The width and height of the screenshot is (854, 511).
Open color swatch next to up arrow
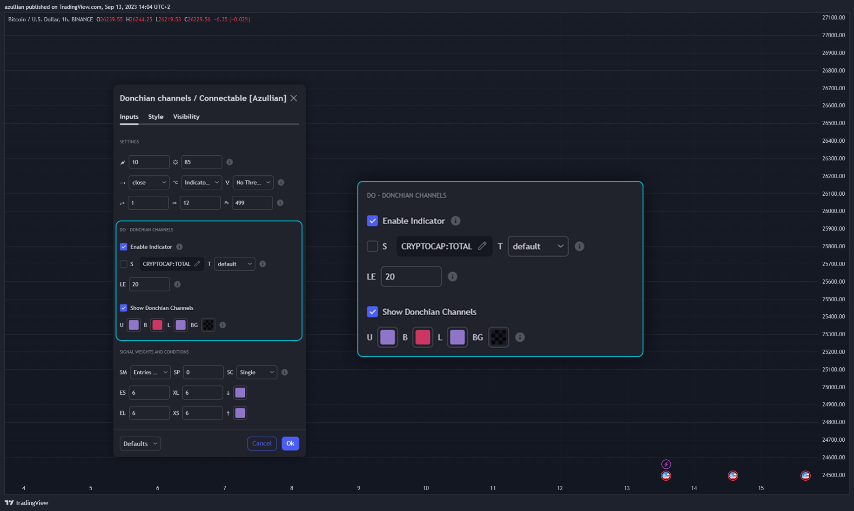[x=240, y=413]
